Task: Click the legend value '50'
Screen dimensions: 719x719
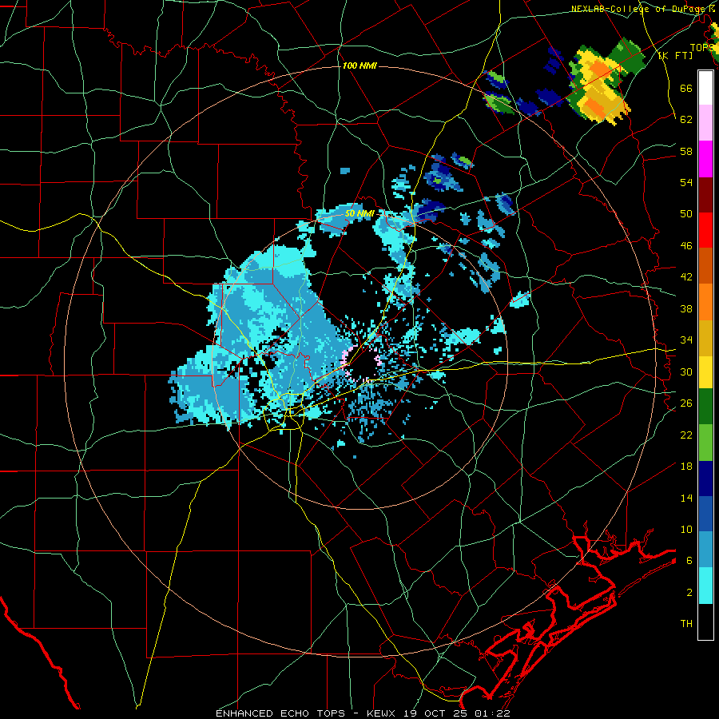Action: pyautogui.click(x=686, y=214)
